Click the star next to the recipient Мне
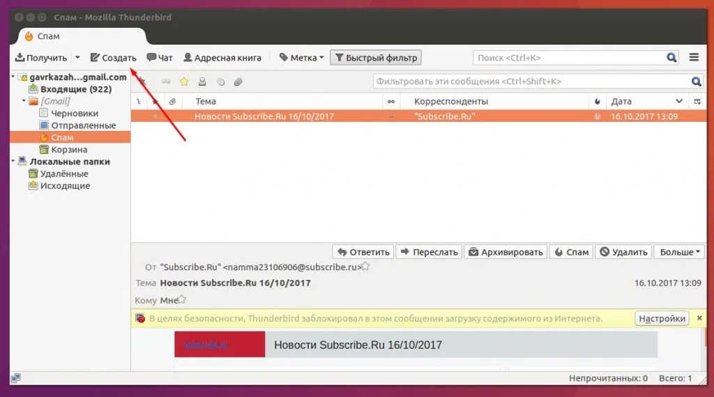714x397 pixels. 182,299
